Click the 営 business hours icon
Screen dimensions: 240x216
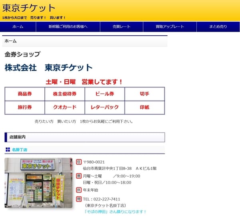coord(79,176)
